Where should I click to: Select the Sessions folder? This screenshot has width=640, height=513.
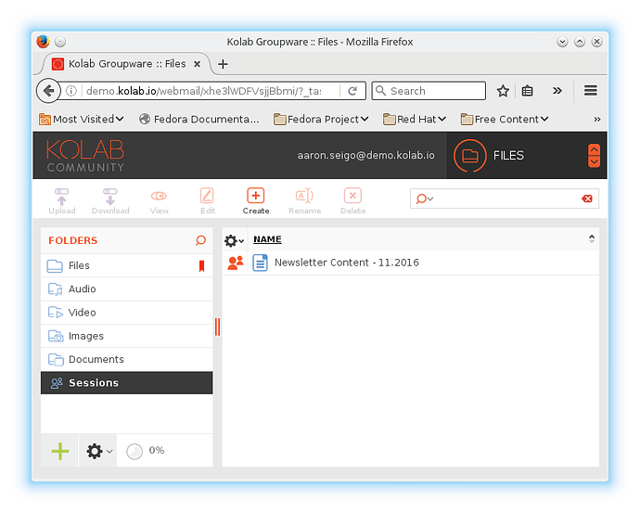[126, 383]
